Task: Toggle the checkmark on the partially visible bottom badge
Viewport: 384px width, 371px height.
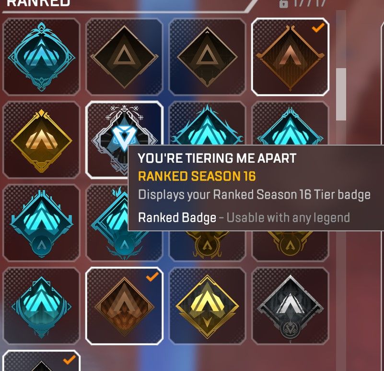Action: [x=70, y=359]
